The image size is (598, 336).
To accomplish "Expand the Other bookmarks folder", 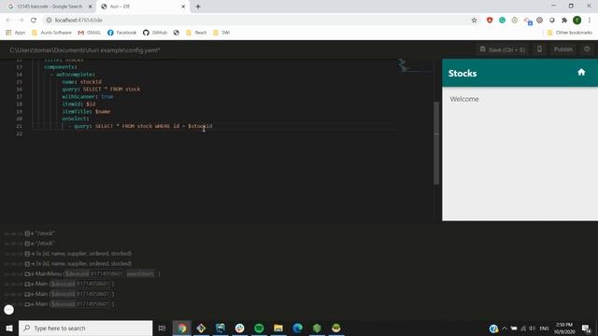I will [569, 33].
